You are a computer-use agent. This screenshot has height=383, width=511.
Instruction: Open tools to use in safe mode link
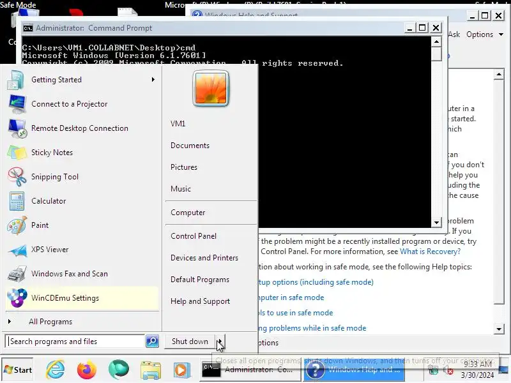(x=296, y=313)
